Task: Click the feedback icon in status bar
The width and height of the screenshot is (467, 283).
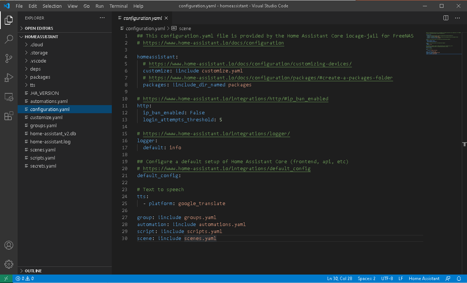Action: pyautogui.click(x=448, y=279)
